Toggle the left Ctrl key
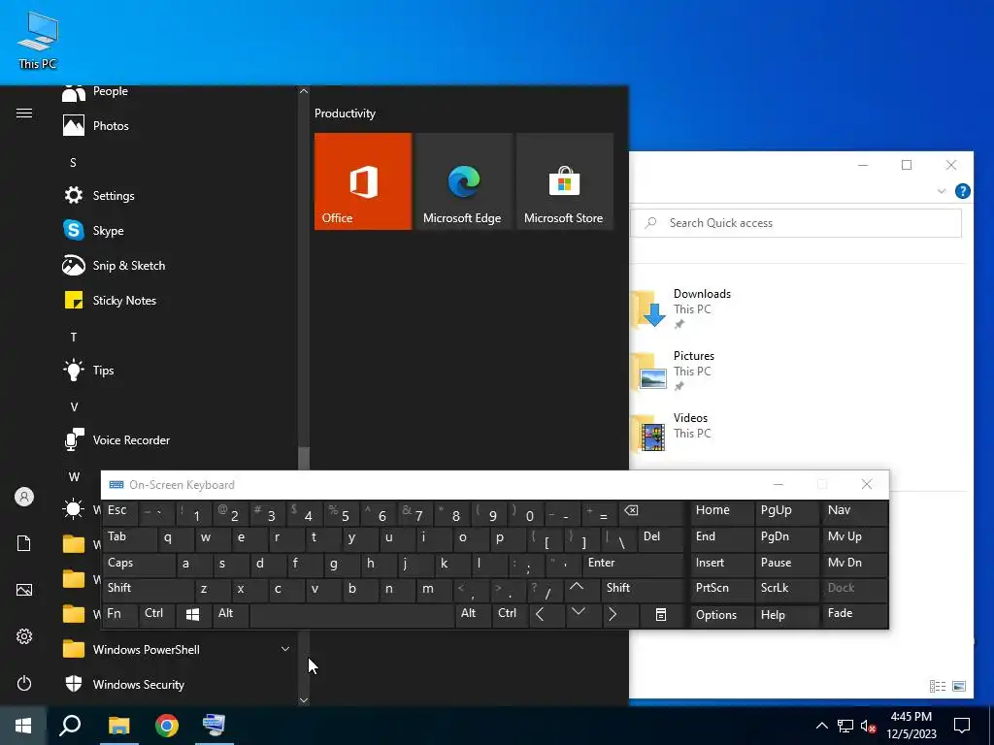Viewport: 994px width, 745px height. (x=157, y=614)
